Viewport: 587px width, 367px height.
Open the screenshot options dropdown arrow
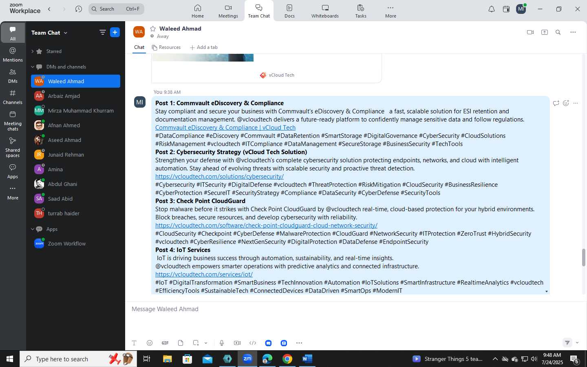click(x=206, y=343)
